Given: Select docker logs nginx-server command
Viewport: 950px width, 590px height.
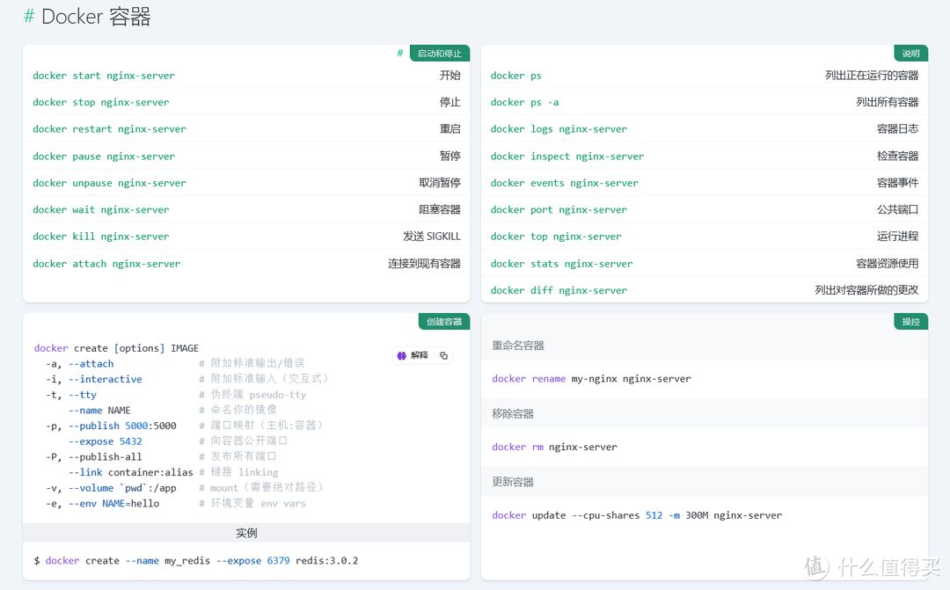Looking at the screenshot, I should point(559,129).
